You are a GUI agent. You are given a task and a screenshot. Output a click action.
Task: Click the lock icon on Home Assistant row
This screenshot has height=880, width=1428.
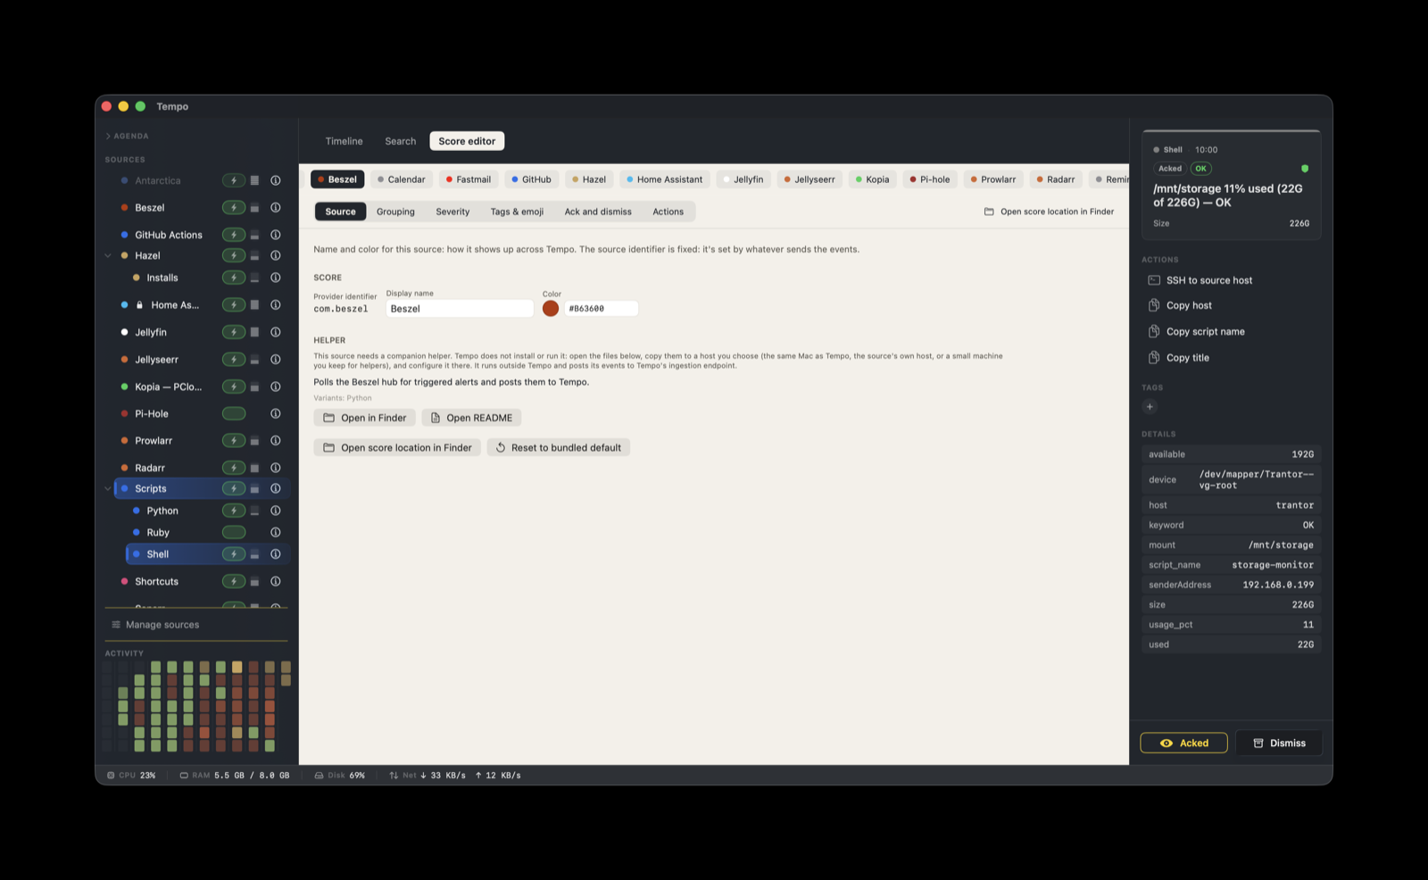(139, 305)
